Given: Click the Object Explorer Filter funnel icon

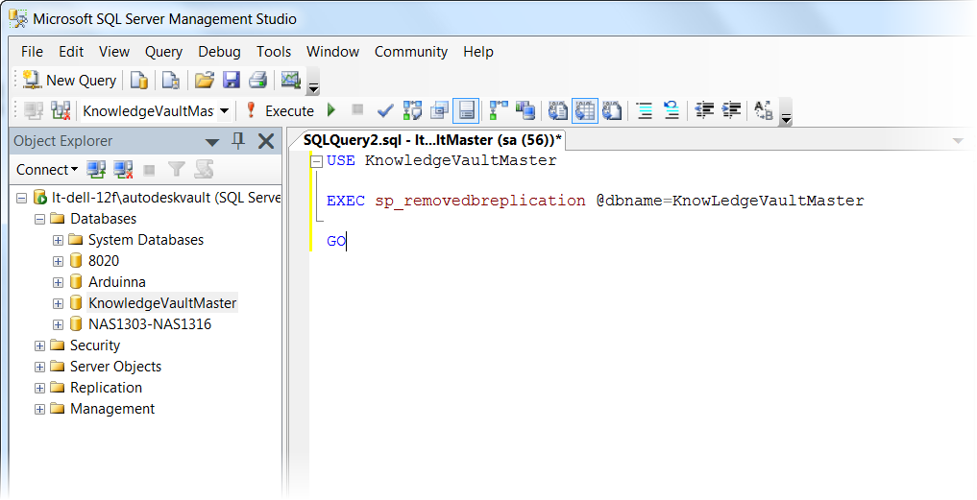Looking at the screenshot, I should click(177, 169).
